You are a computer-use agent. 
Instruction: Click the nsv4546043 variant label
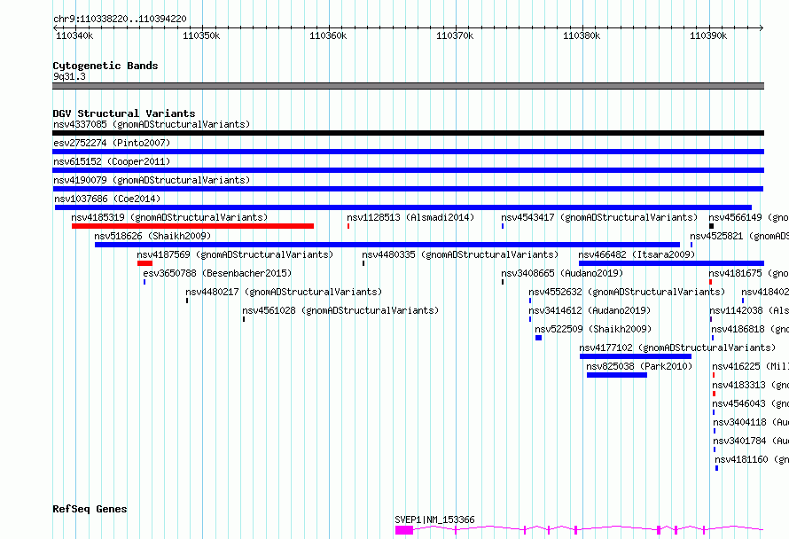click(750, 403)
